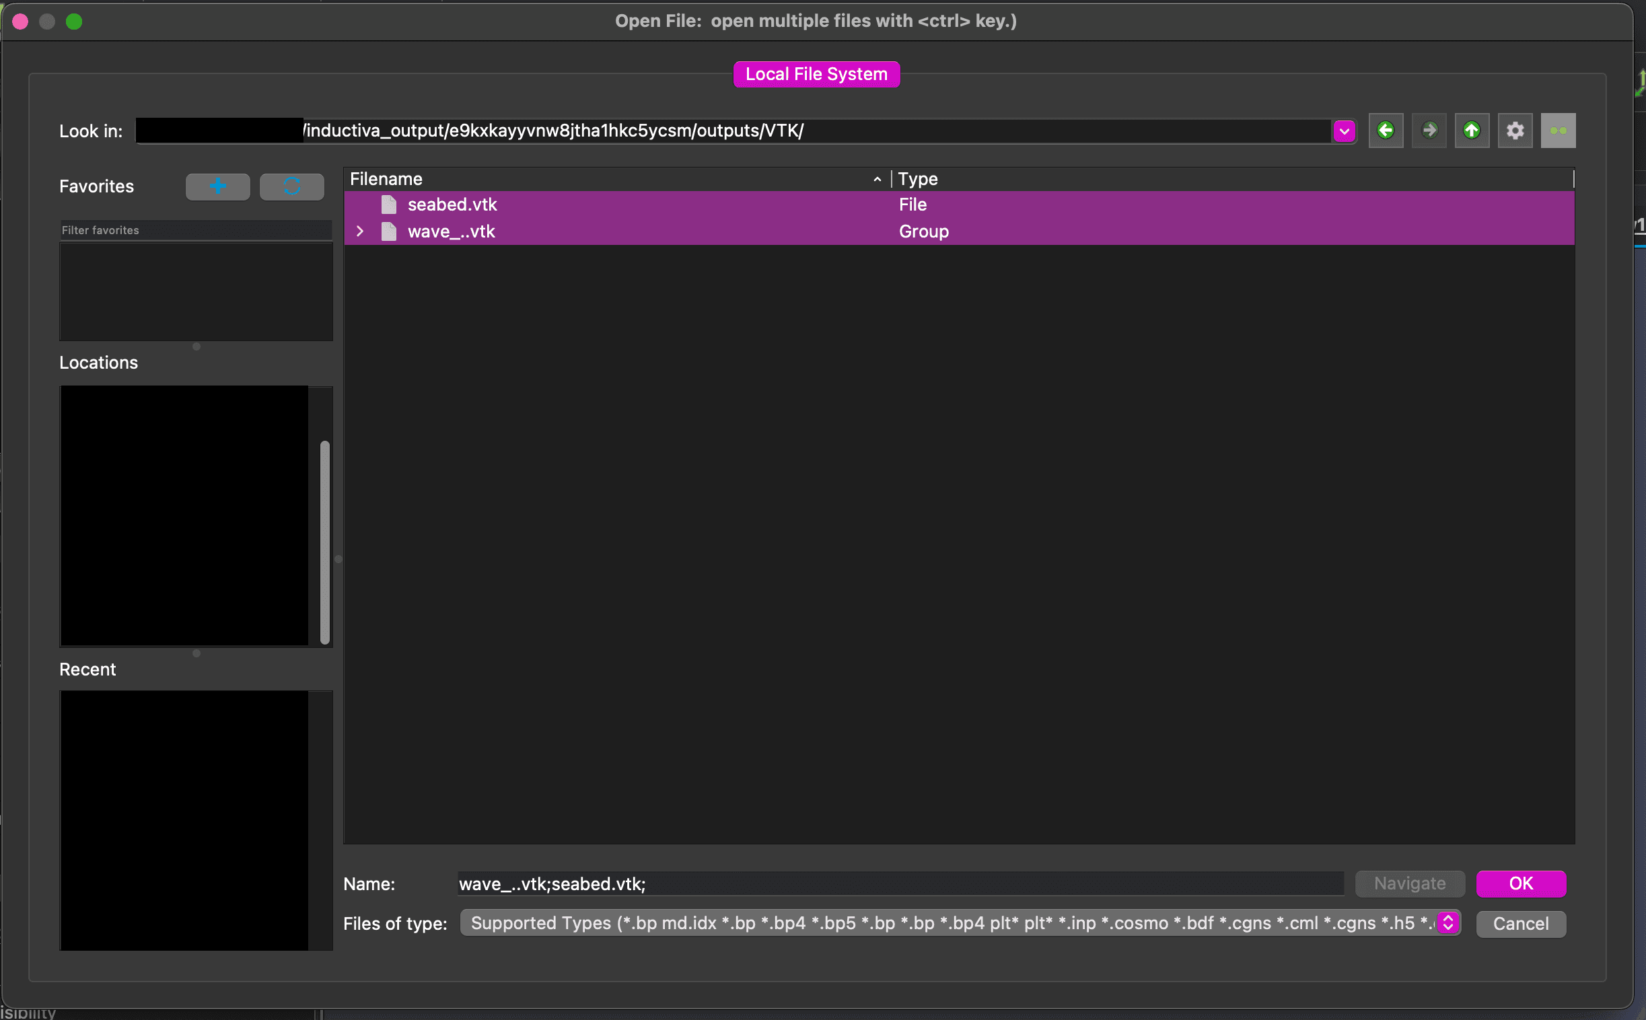
Task: Toggle ascending sort on Filename column
Action: tap(875, 179)
